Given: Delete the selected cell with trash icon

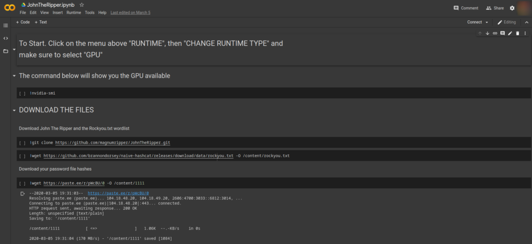Looking at the screenshot, I should (x=517, y=33).
